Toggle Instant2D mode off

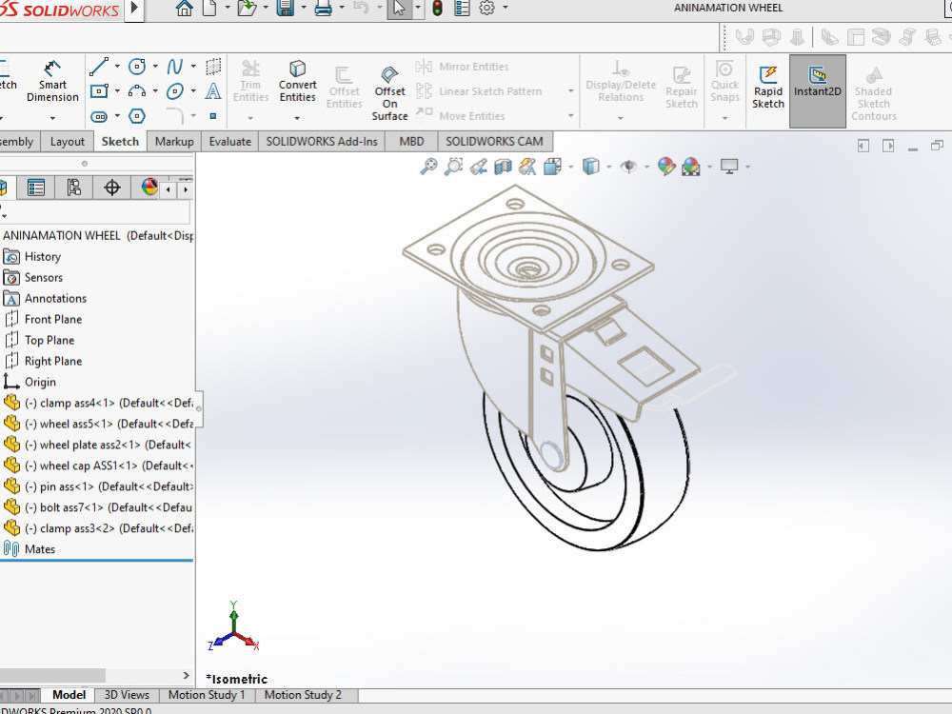817,84
